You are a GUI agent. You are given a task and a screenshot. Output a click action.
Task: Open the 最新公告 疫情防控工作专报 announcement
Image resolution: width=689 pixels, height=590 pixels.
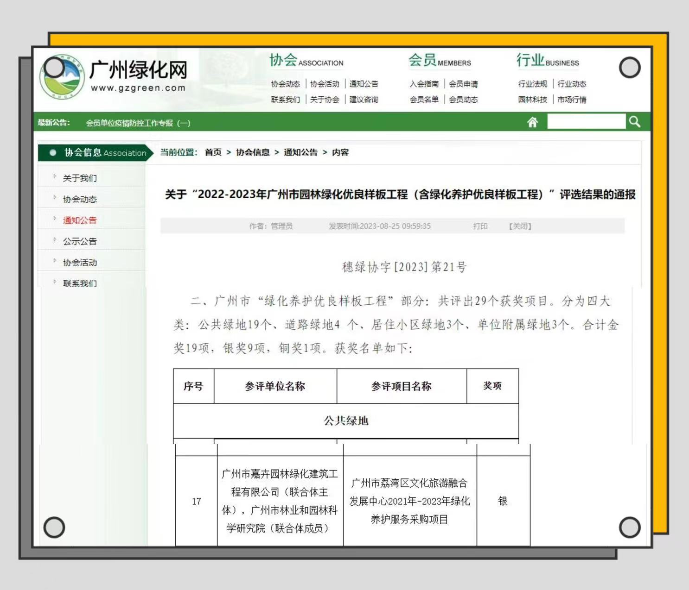point(138,123)
